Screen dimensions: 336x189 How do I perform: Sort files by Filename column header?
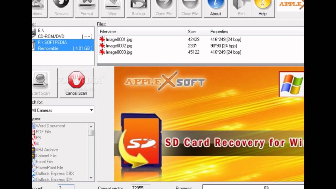tap(108, 31)
